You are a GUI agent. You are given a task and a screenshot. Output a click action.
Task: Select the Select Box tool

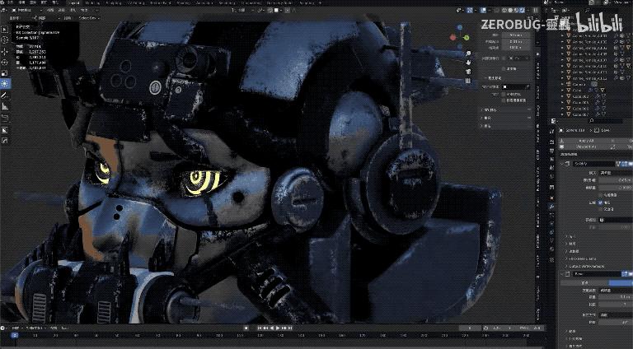5,30
